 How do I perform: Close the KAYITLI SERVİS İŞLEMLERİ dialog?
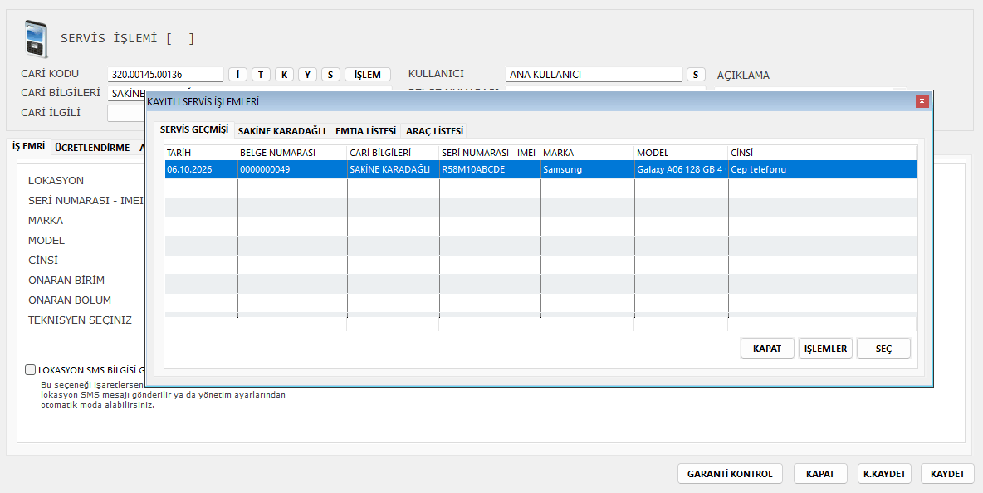(x=921, y=101)
